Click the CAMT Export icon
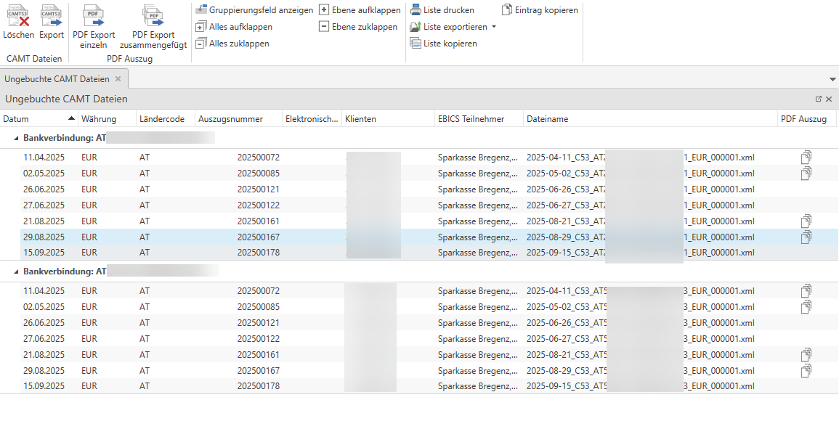 tap(52, 16)
